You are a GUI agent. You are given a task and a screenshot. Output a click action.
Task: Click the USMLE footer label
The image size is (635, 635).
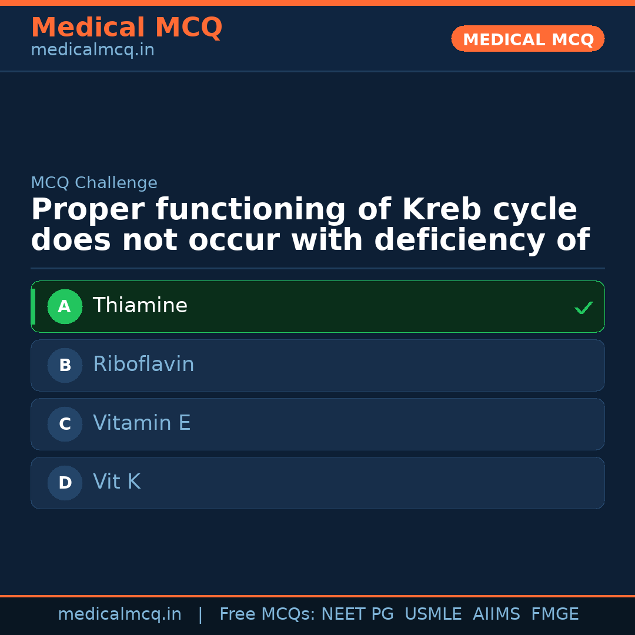[x=433, y=614]
